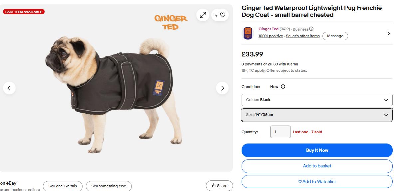Click Sell one like this
This screenshot has height=191, width=398.
pos(63,186)
